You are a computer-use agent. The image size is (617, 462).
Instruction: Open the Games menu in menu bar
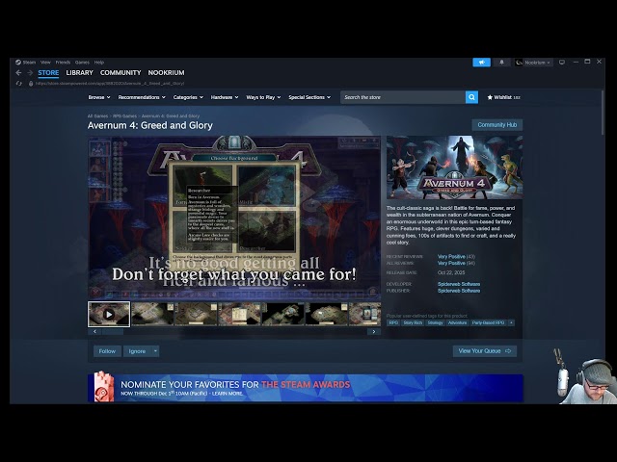pos(82,62)
